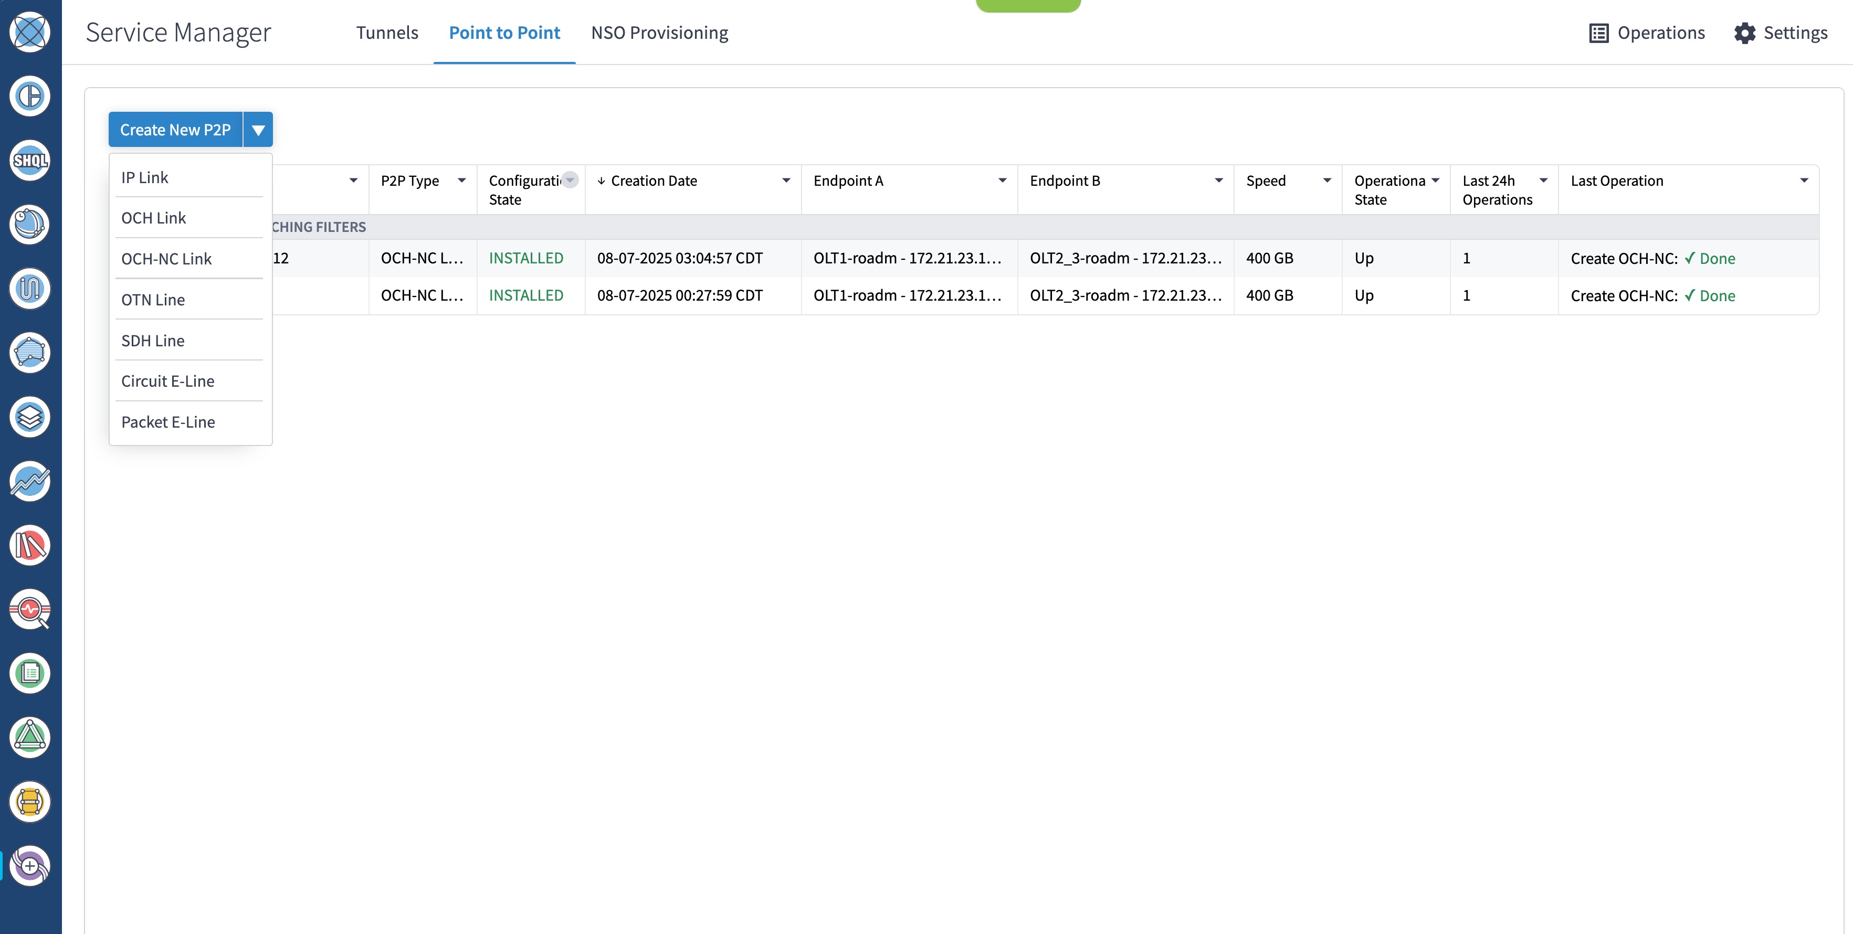Open the green documents reports sidebar icon
This screenshot has height=934, width=1853.
pyautogui.click(x=29, y=673)
